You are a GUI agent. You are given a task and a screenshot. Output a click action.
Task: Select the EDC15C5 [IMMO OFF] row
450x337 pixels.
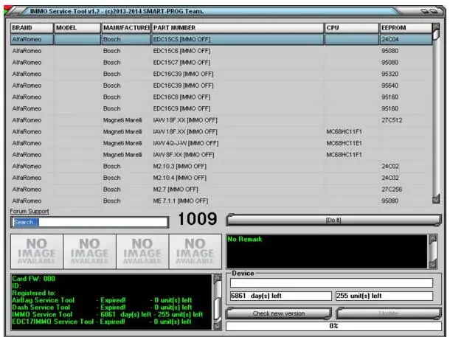click(221, 39)
